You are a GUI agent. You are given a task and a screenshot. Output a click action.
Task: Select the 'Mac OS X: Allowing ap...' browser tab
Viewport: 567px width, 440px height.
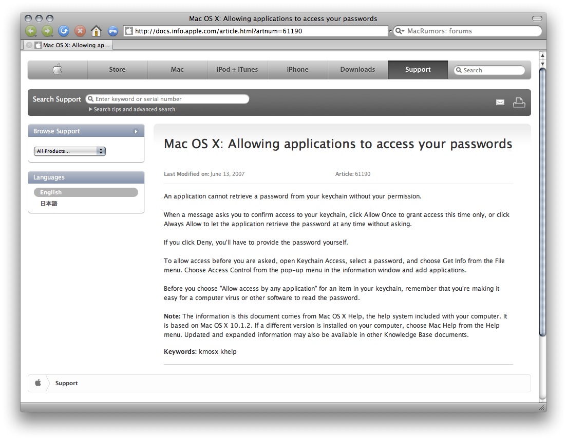coord(69,45)
